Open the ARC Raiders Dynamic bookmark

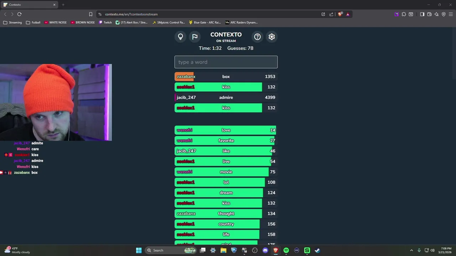pyautogui.click(x=241, y=22)
